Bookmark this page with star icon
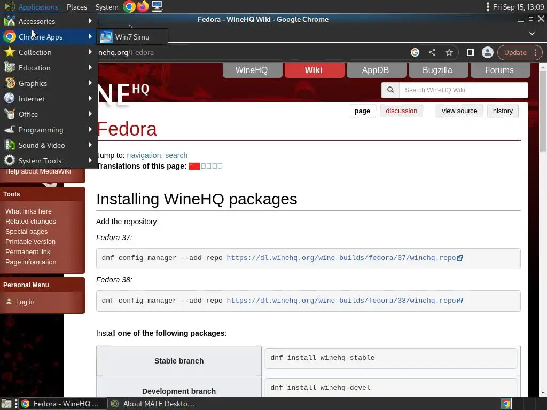The width and height of the screenshot is (547, 410). 449,52
